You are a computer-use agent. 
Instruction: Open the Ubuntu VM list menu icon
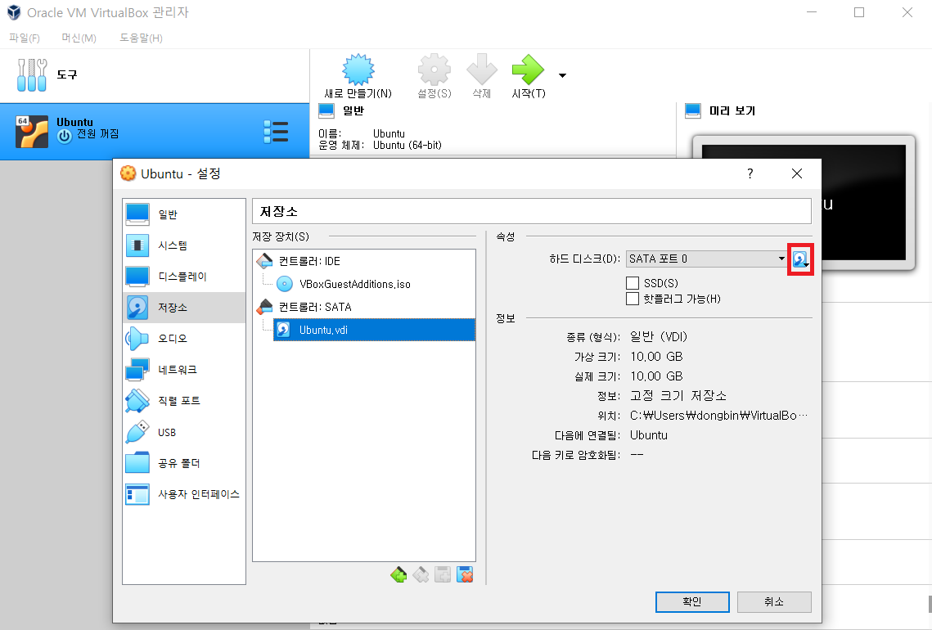click(276, 132)
